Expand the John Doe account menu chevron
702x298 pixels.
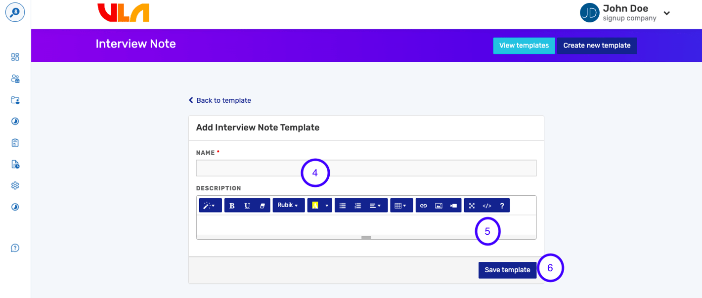(667, 13)
